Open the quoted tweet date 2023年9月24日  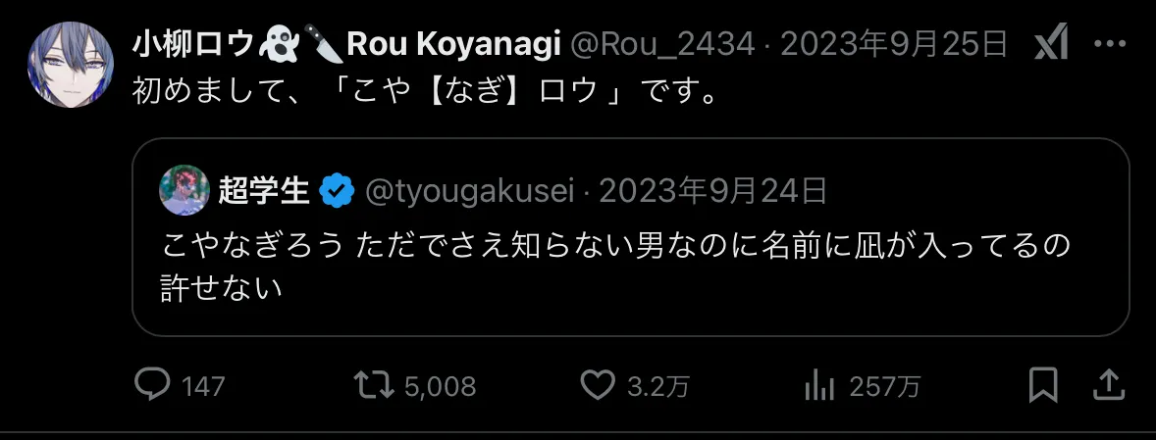click(712, 192)
